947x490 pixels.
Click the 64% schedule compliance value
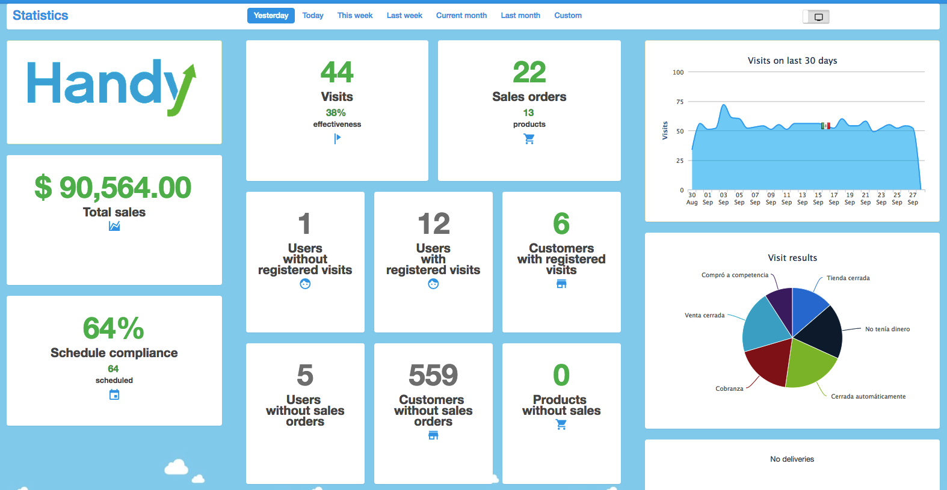[114, 328]
